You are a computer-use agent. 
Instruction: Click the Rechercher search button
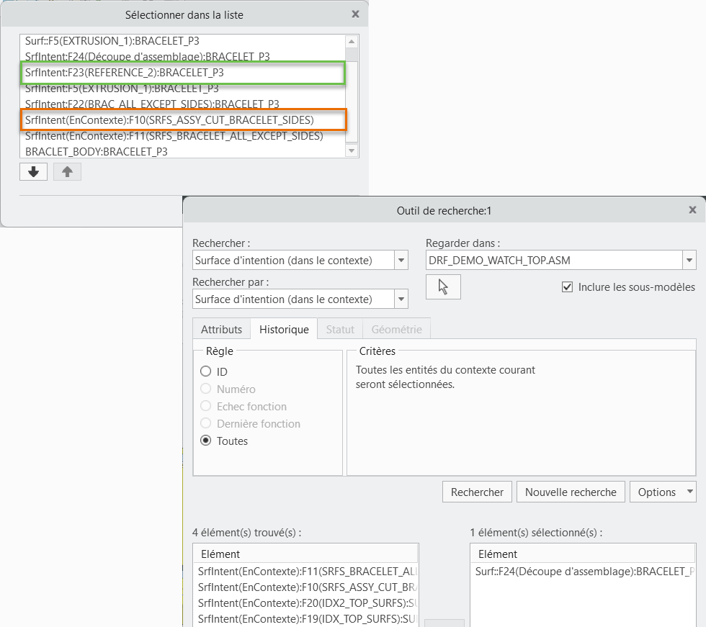[477, 492]
